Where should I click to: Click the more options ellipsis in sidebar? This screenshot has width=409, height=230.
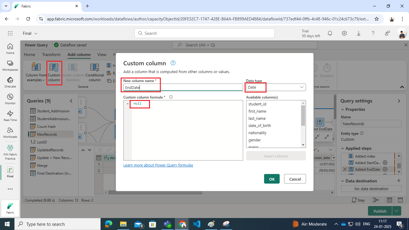coord(10,189)
